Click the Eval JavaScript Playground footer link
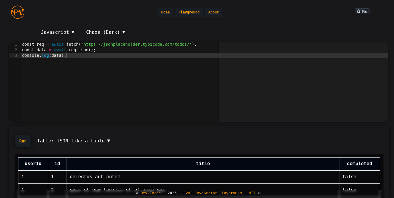394x198 pixels. pos(212,193)
